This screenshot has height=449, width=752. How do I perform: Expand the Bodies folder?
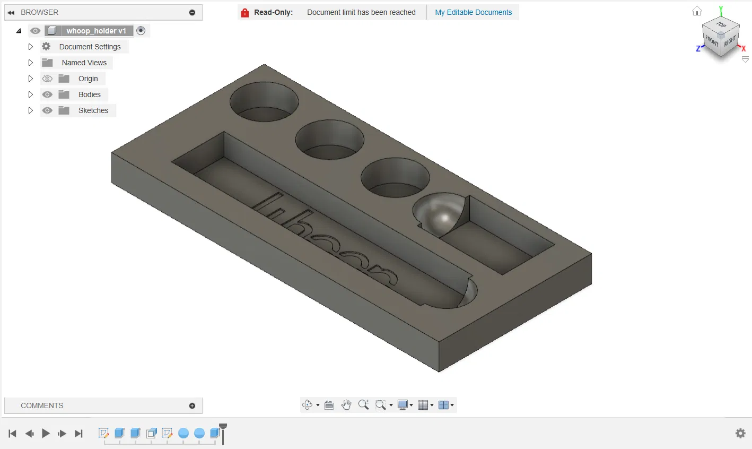point(31,94)
